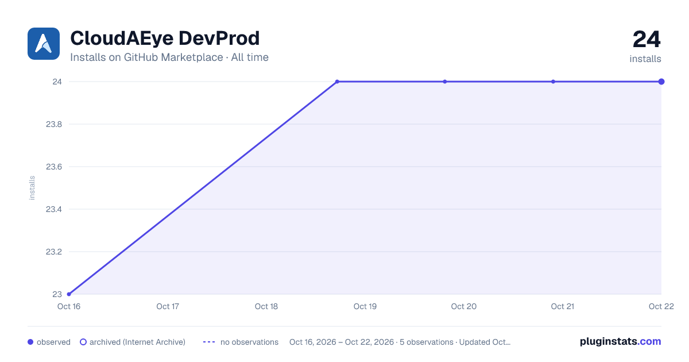Click the x-axis label 'Oct 16'
689x362 pixels.
[69, 306]
